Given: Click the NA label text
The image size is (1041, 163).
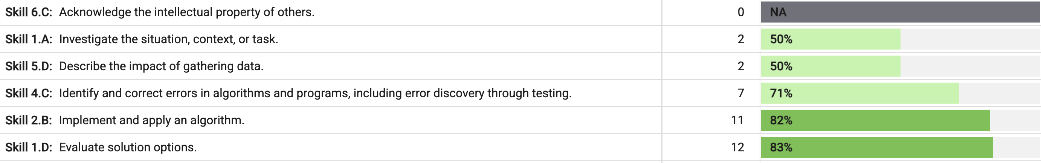Looking at the screenshot, I should pos(778,12).
